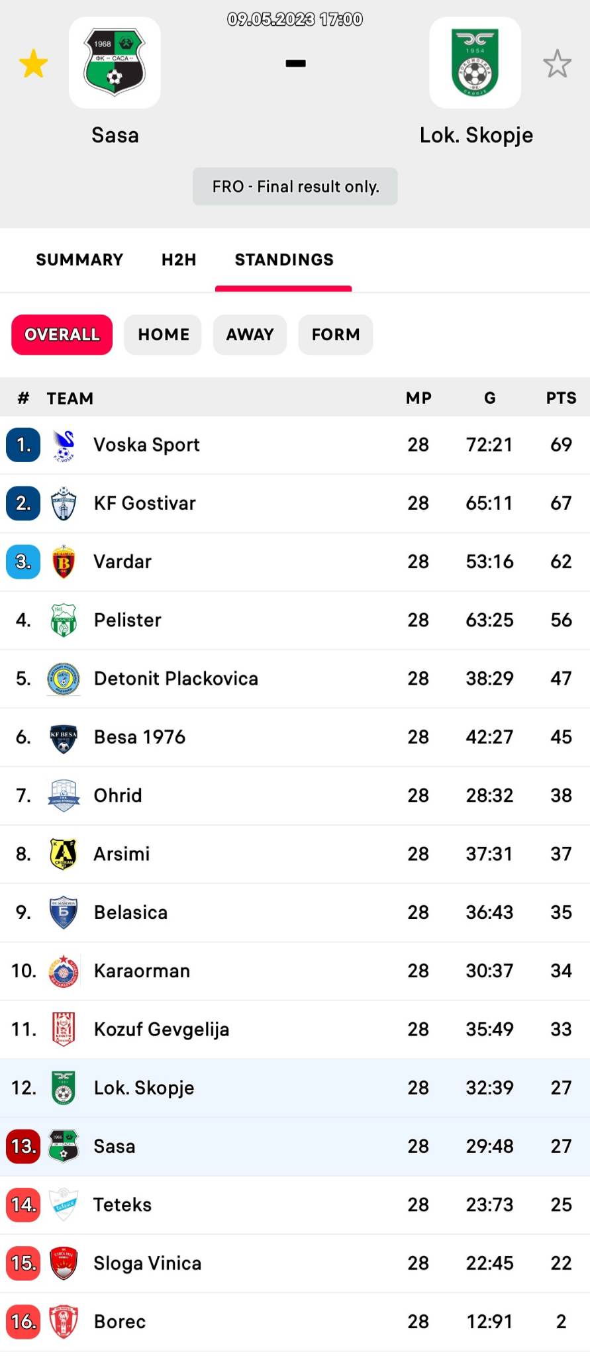The width and height of the screenshot is (590, 1356).
Task: Filter standings by Away matches
Action: click(250, 335)
